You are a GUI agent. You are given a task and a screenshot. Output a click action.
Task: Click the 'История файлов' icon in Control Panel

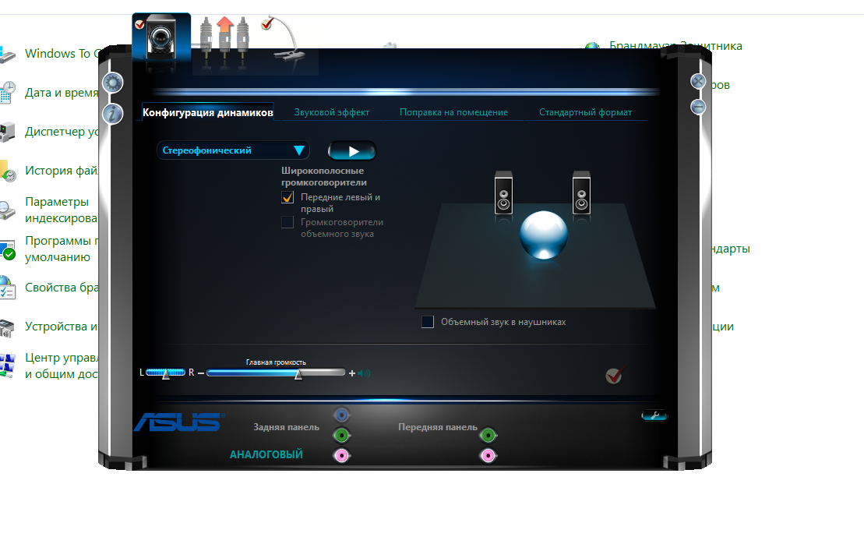tap(8, 171)
